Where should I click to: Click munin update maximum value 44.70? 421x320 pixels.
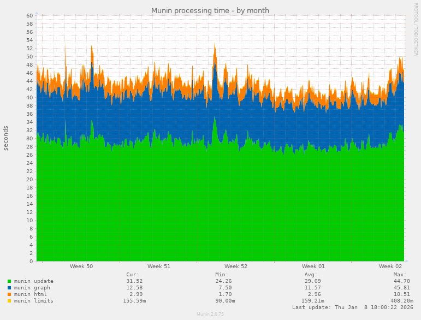pyautogui.click(x=402, y=281)
